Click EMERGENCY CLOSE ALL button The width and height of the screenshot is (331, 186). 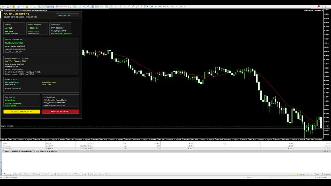click(60, 112)
